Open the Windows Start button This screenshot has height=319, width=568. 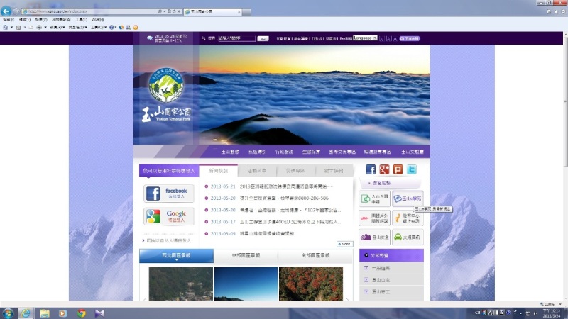8,313
